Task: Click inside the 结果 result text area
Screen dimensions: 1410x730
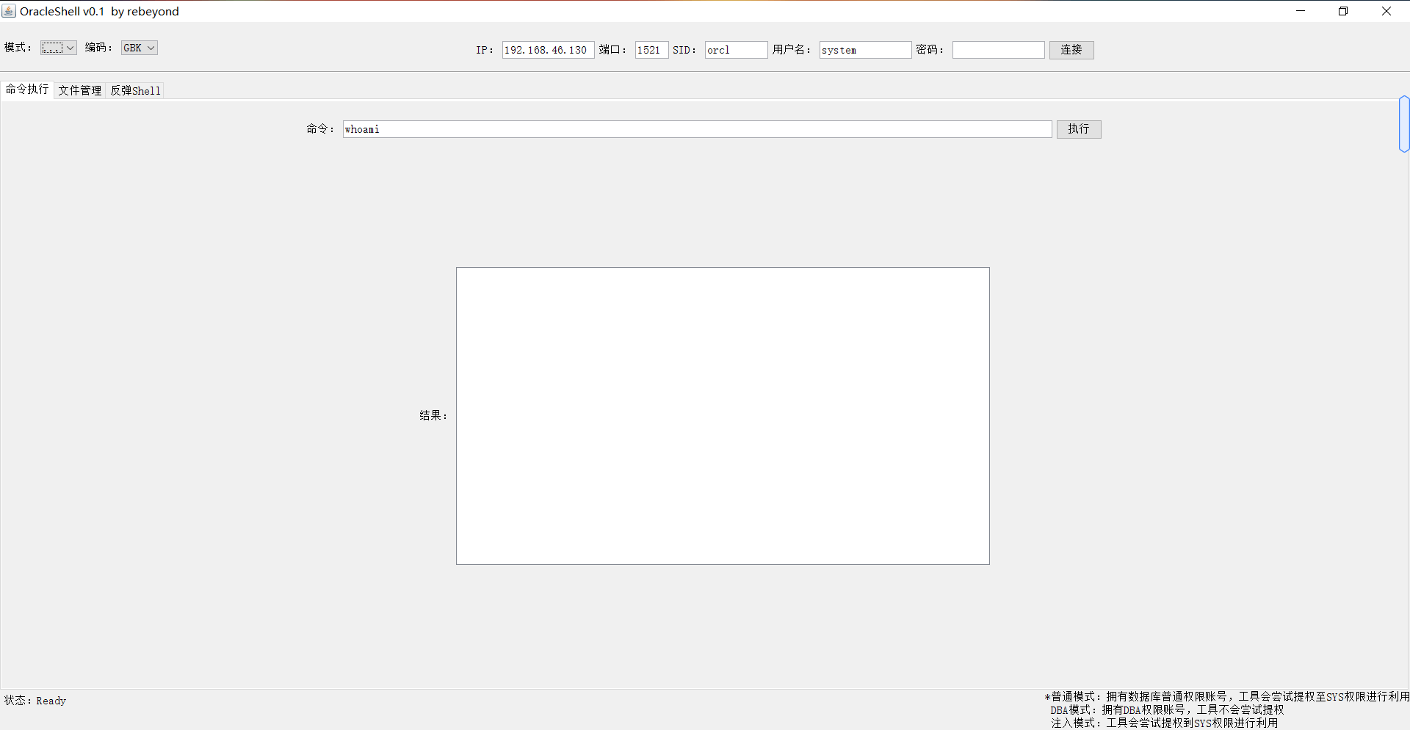Action: (x=723, y=415)
